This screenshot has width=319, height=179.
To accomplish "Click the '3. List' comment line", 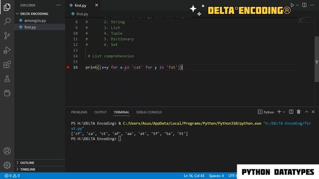I will click(x=112, y=28).
